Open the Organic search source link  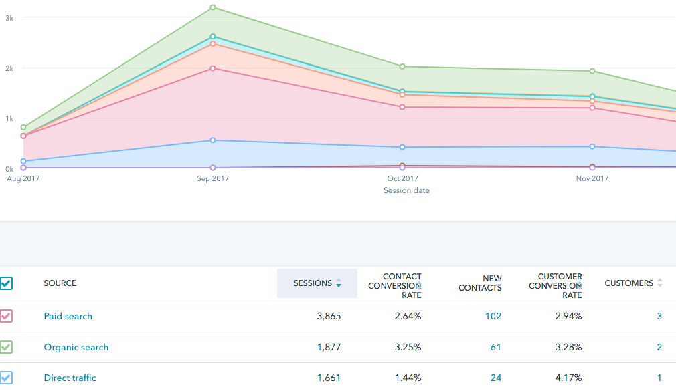point(76,347)
